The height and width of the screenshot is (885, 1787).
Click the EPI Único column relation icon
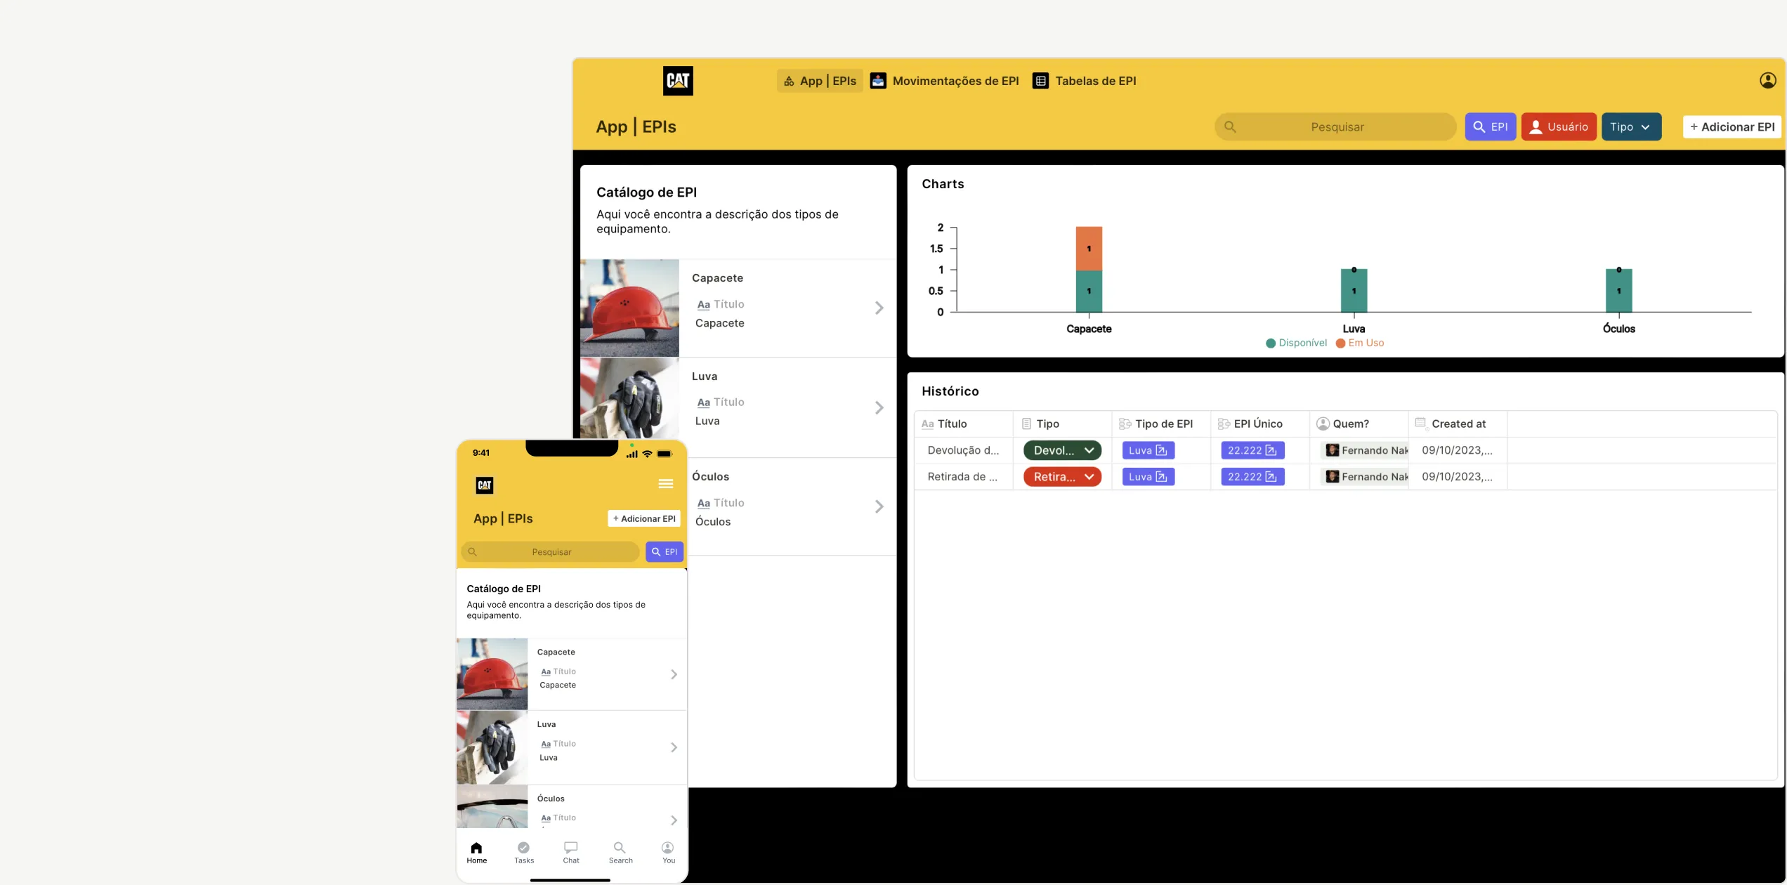(1224, 424)
